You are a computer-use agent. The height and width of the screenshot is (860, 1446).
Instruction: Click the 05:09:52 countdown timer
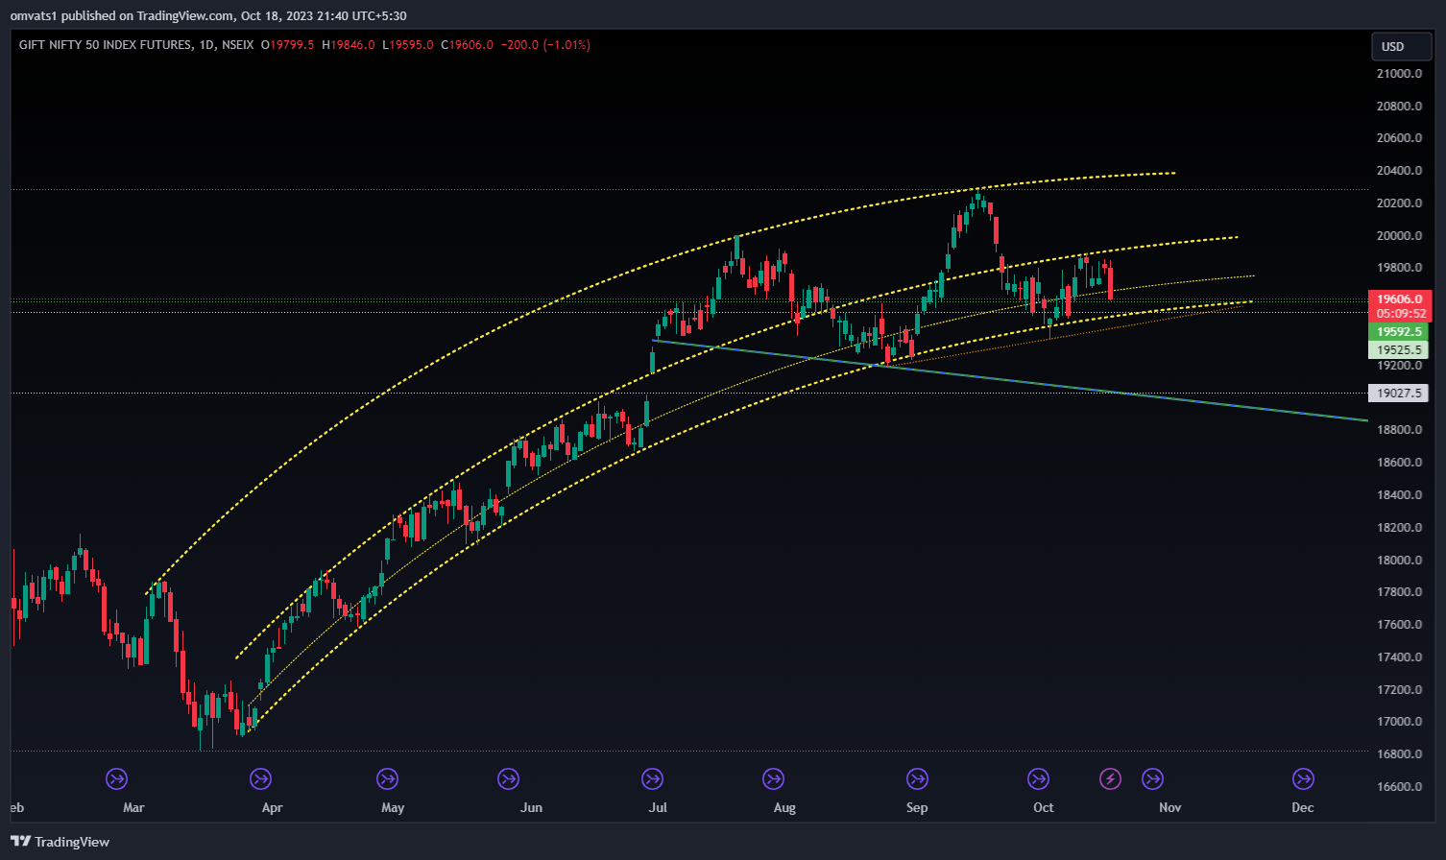1399,314
